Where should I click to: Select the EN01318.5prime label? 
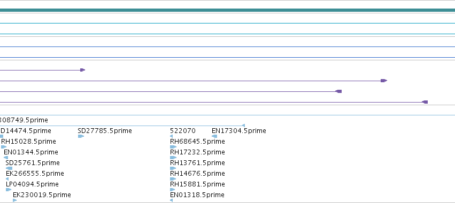(x=197, y=195)
